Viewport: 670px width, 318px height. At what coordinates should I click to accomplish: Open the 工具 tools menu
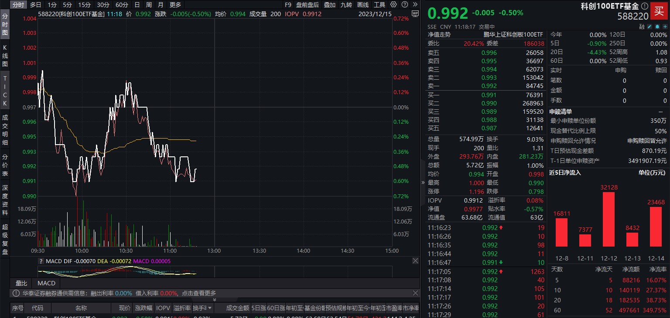click(x=379, y=5)
